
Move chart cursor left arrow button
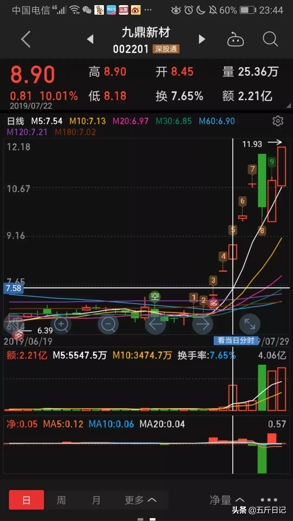coord(155,324)
